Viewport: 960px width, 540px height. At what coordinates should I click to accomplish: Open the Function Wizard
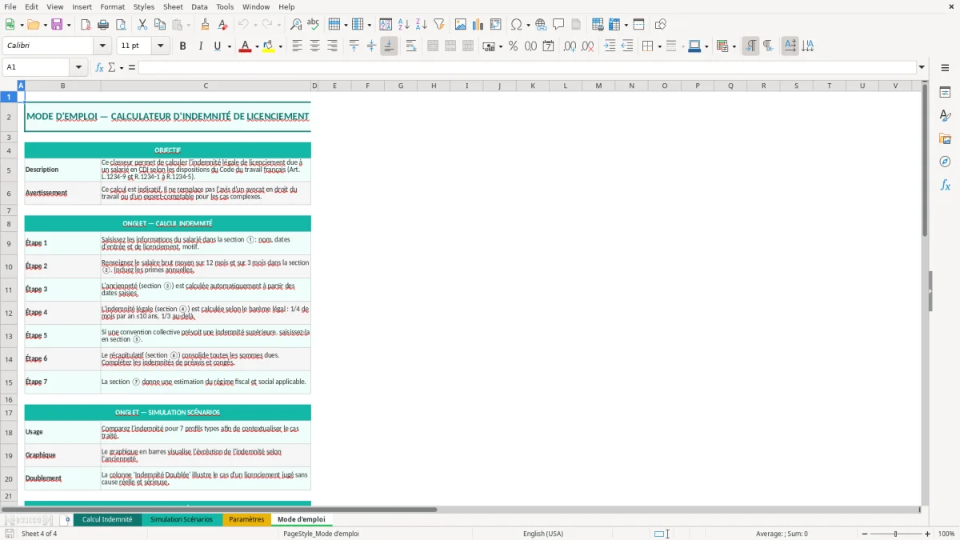click(99, 67)
